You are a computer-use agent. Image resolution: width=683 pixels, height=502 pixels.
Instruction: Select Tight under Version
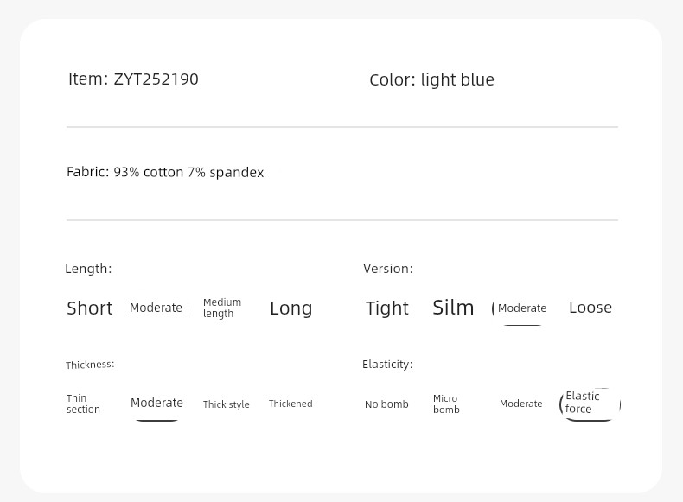[x=386, y=308]
